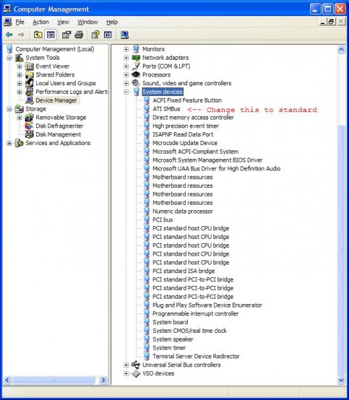Viewport: 349px width, 400px height.
Task: Click the left pane scroll left arrow
Action: coord(7,381)
